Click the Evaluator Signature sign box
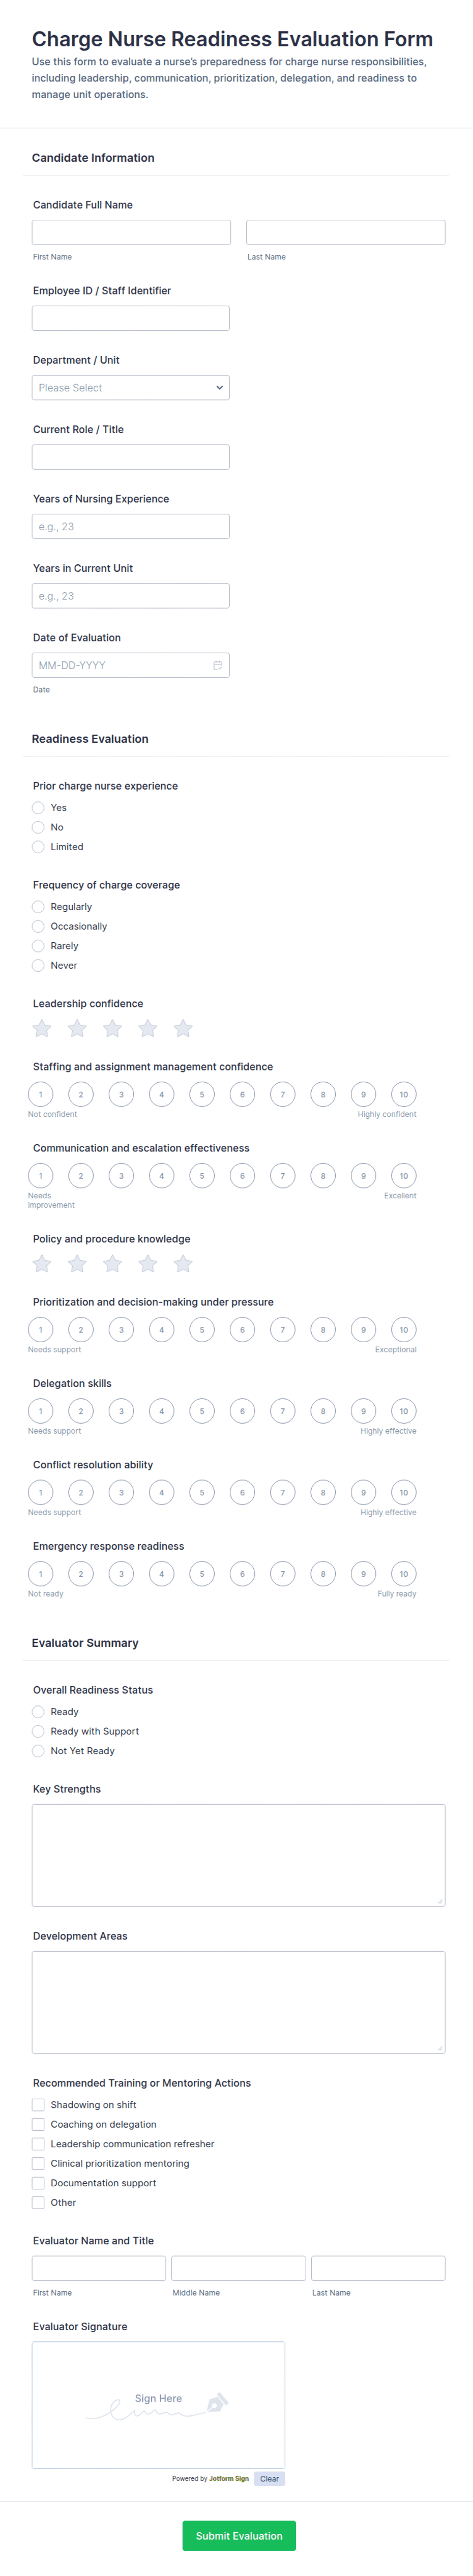The image size is (473, 2576). pyautogui.click(x=158, y=2404)
